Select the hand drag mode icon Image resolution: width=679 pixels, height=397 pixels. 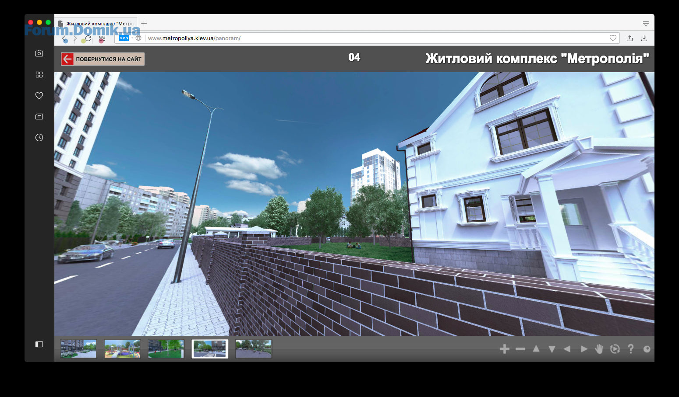599,348
